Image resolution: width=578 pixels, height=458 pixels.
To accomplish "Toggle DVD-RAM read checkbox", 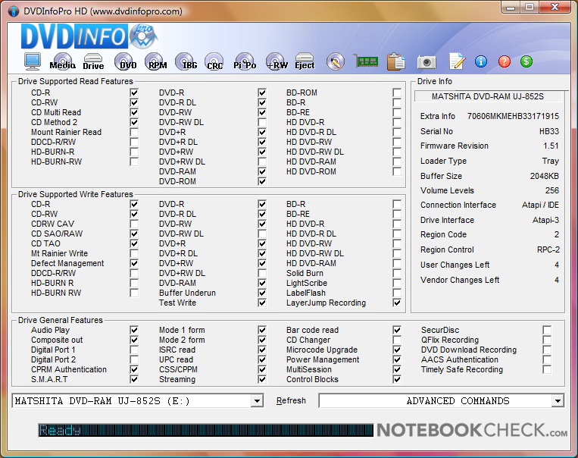I will pyautogui.click(x=262, y=171).
